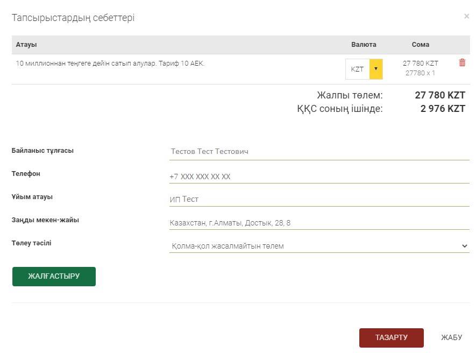The height and width of the screenshot is (353, 476).
Task: Click the yellow currency dropdown arrow
Action: [x=376, y=69]
